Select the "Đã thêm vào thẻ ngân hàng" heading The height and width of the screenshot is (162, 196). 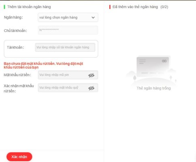coord(135,7)
